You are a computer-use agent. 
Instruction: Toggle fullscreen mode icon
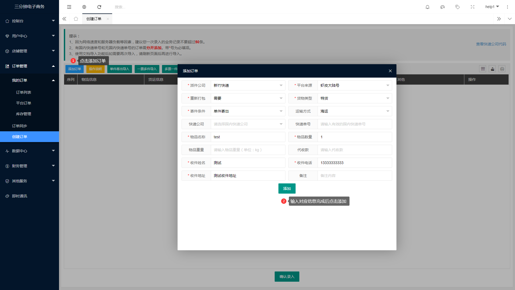tap(473, 7)
